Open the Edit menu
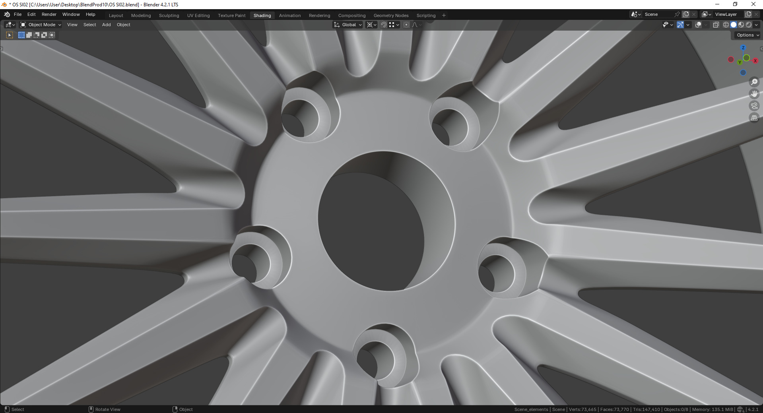This screenshot has width=763, height=413. [31, 14]
